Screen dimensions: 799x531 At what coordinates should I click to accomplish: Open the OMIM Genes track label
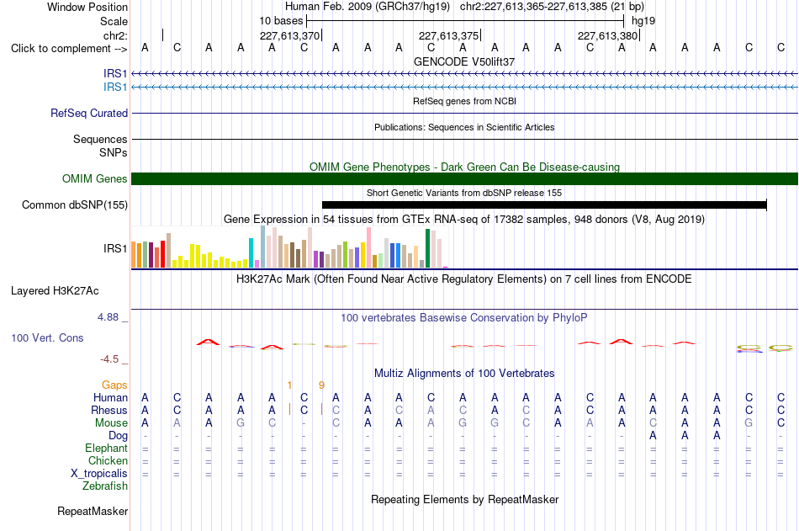click(95, 179)
